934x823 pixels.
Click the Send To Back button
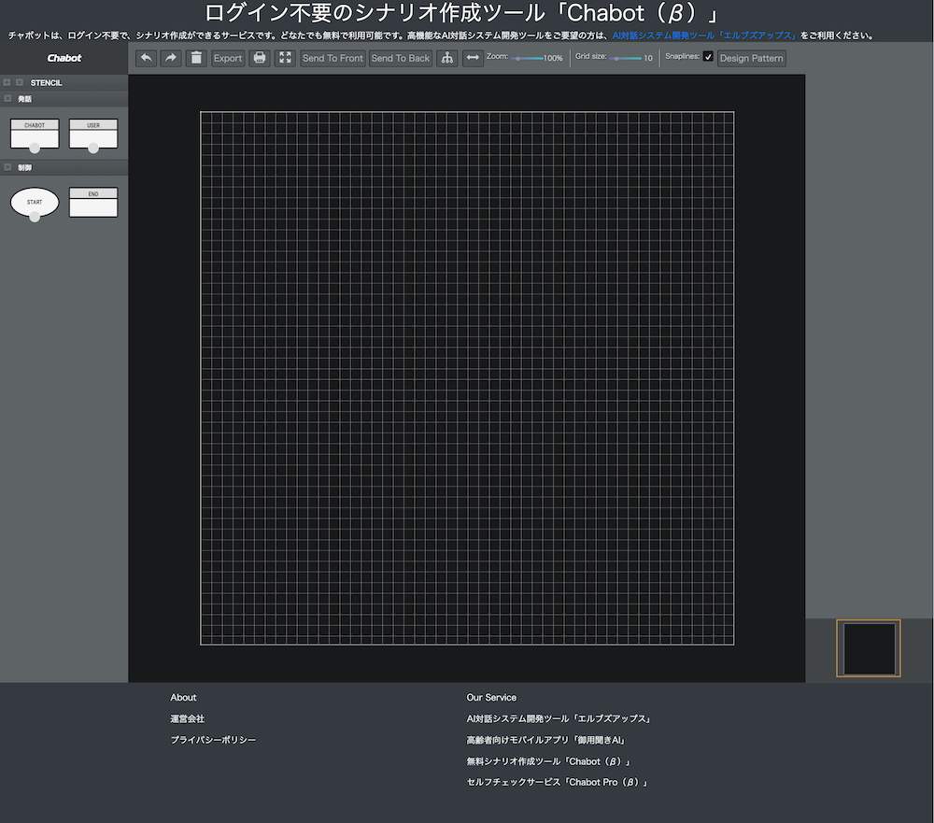coord(401,58)
